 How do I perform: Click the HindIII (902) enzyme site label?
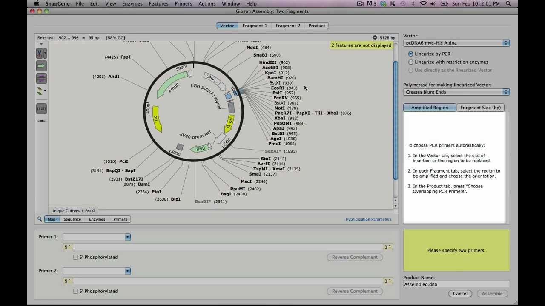(274, 62)
